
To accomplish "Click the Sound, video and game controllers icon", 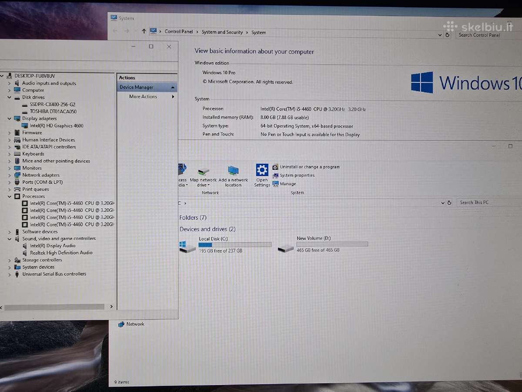I will [x=17, y=239].
